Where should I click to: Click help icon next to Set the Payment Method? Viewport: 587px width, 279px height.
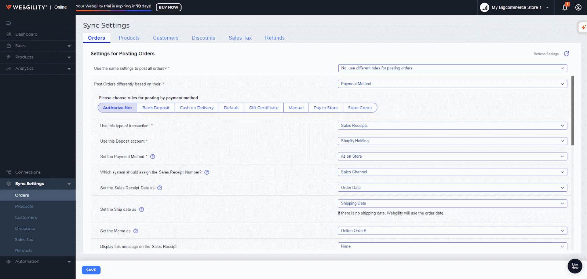(153, 157)
